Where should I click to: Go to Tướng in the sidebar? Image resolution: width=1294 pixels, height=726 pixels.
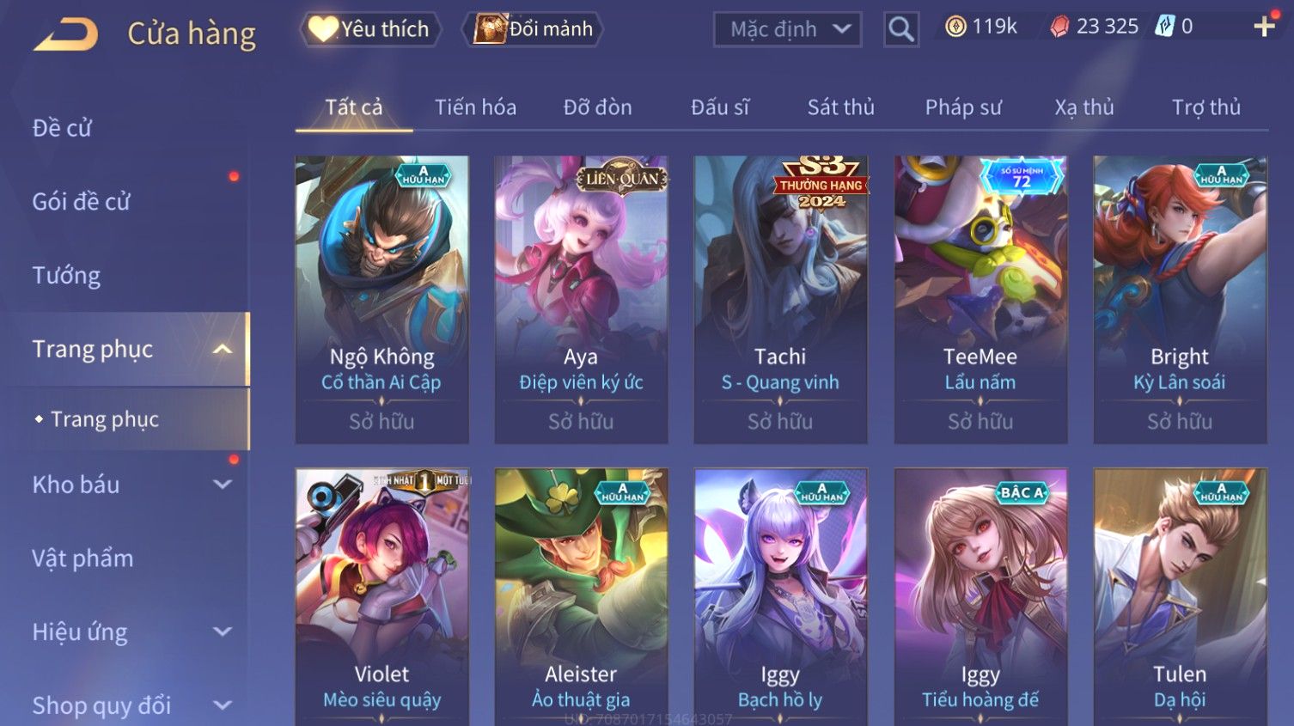(66, 276)
